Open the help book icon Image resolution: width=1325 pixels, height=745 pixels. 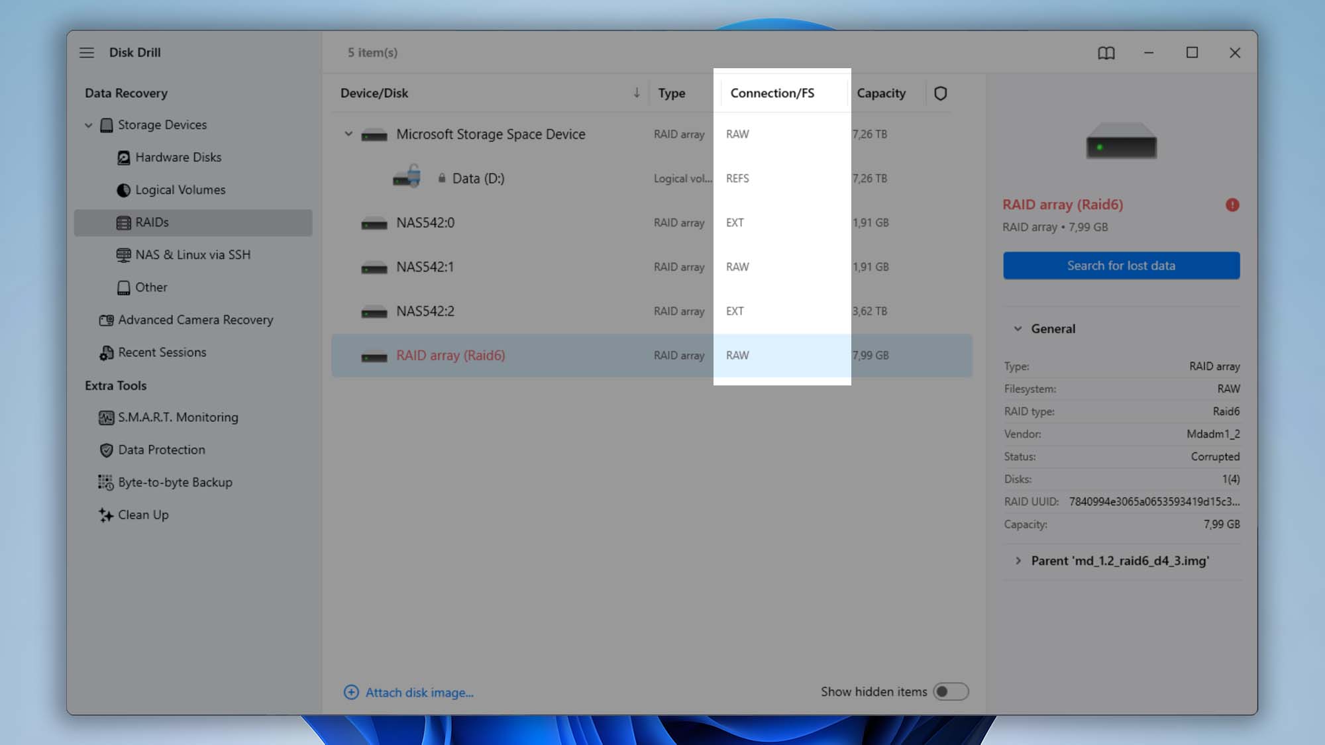click(1106, 53)
